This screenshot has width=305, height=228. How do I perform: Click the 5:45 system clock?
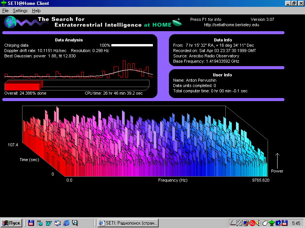(296, 223)
